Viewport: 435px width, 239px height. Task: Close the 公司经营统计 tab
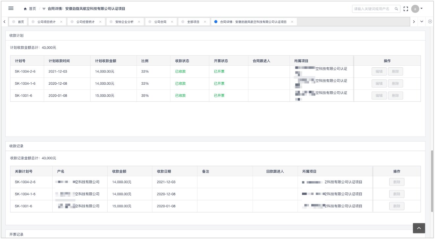100,22
